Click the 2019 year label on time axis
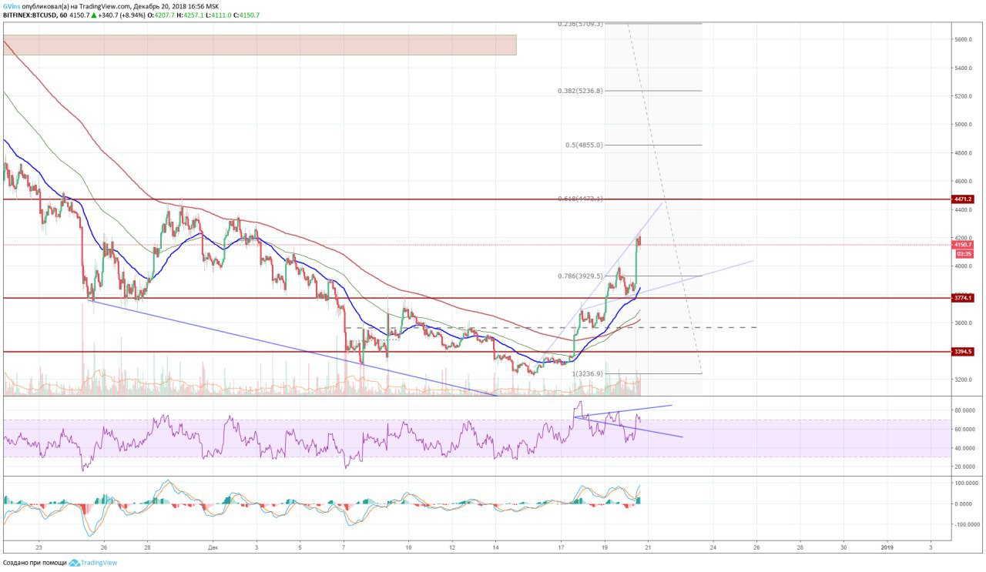This screenshot has width=986, height=572. coord(887,547)
